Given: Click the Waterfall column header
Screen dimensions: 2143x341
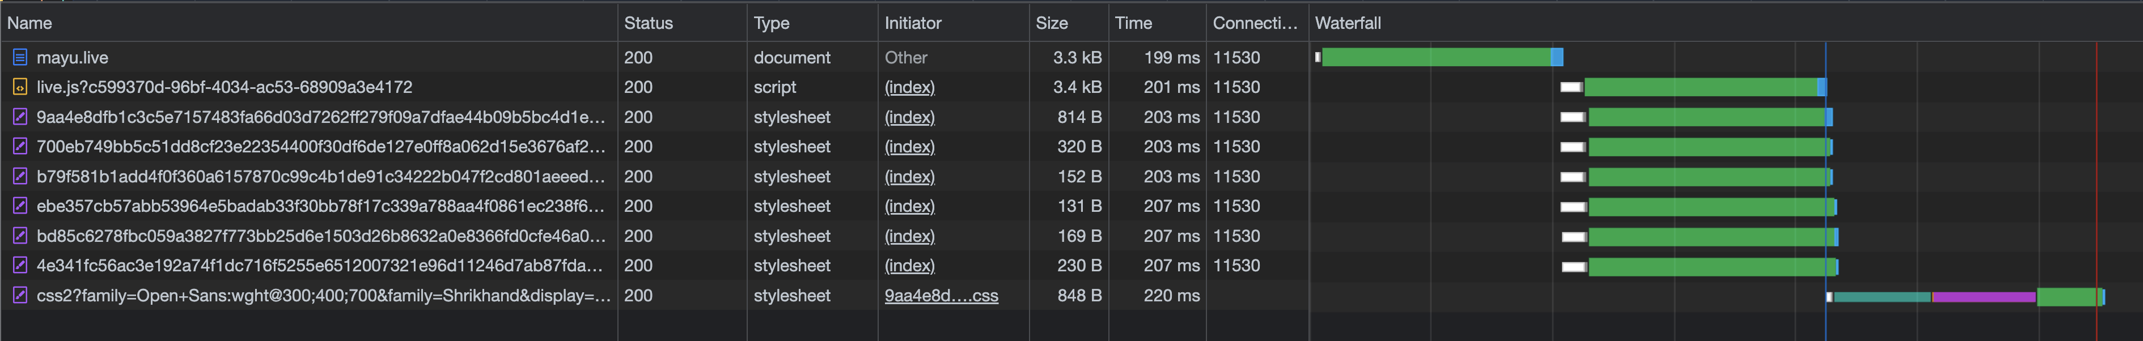Looking at the screenshot, I should (x=1348, y=23).
